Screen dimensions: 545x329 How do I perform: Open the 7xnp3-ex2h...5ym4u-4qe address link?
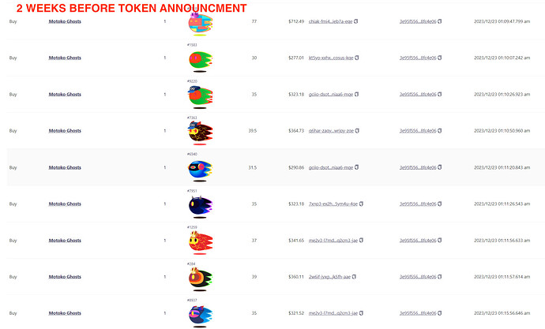pos(333,204)
